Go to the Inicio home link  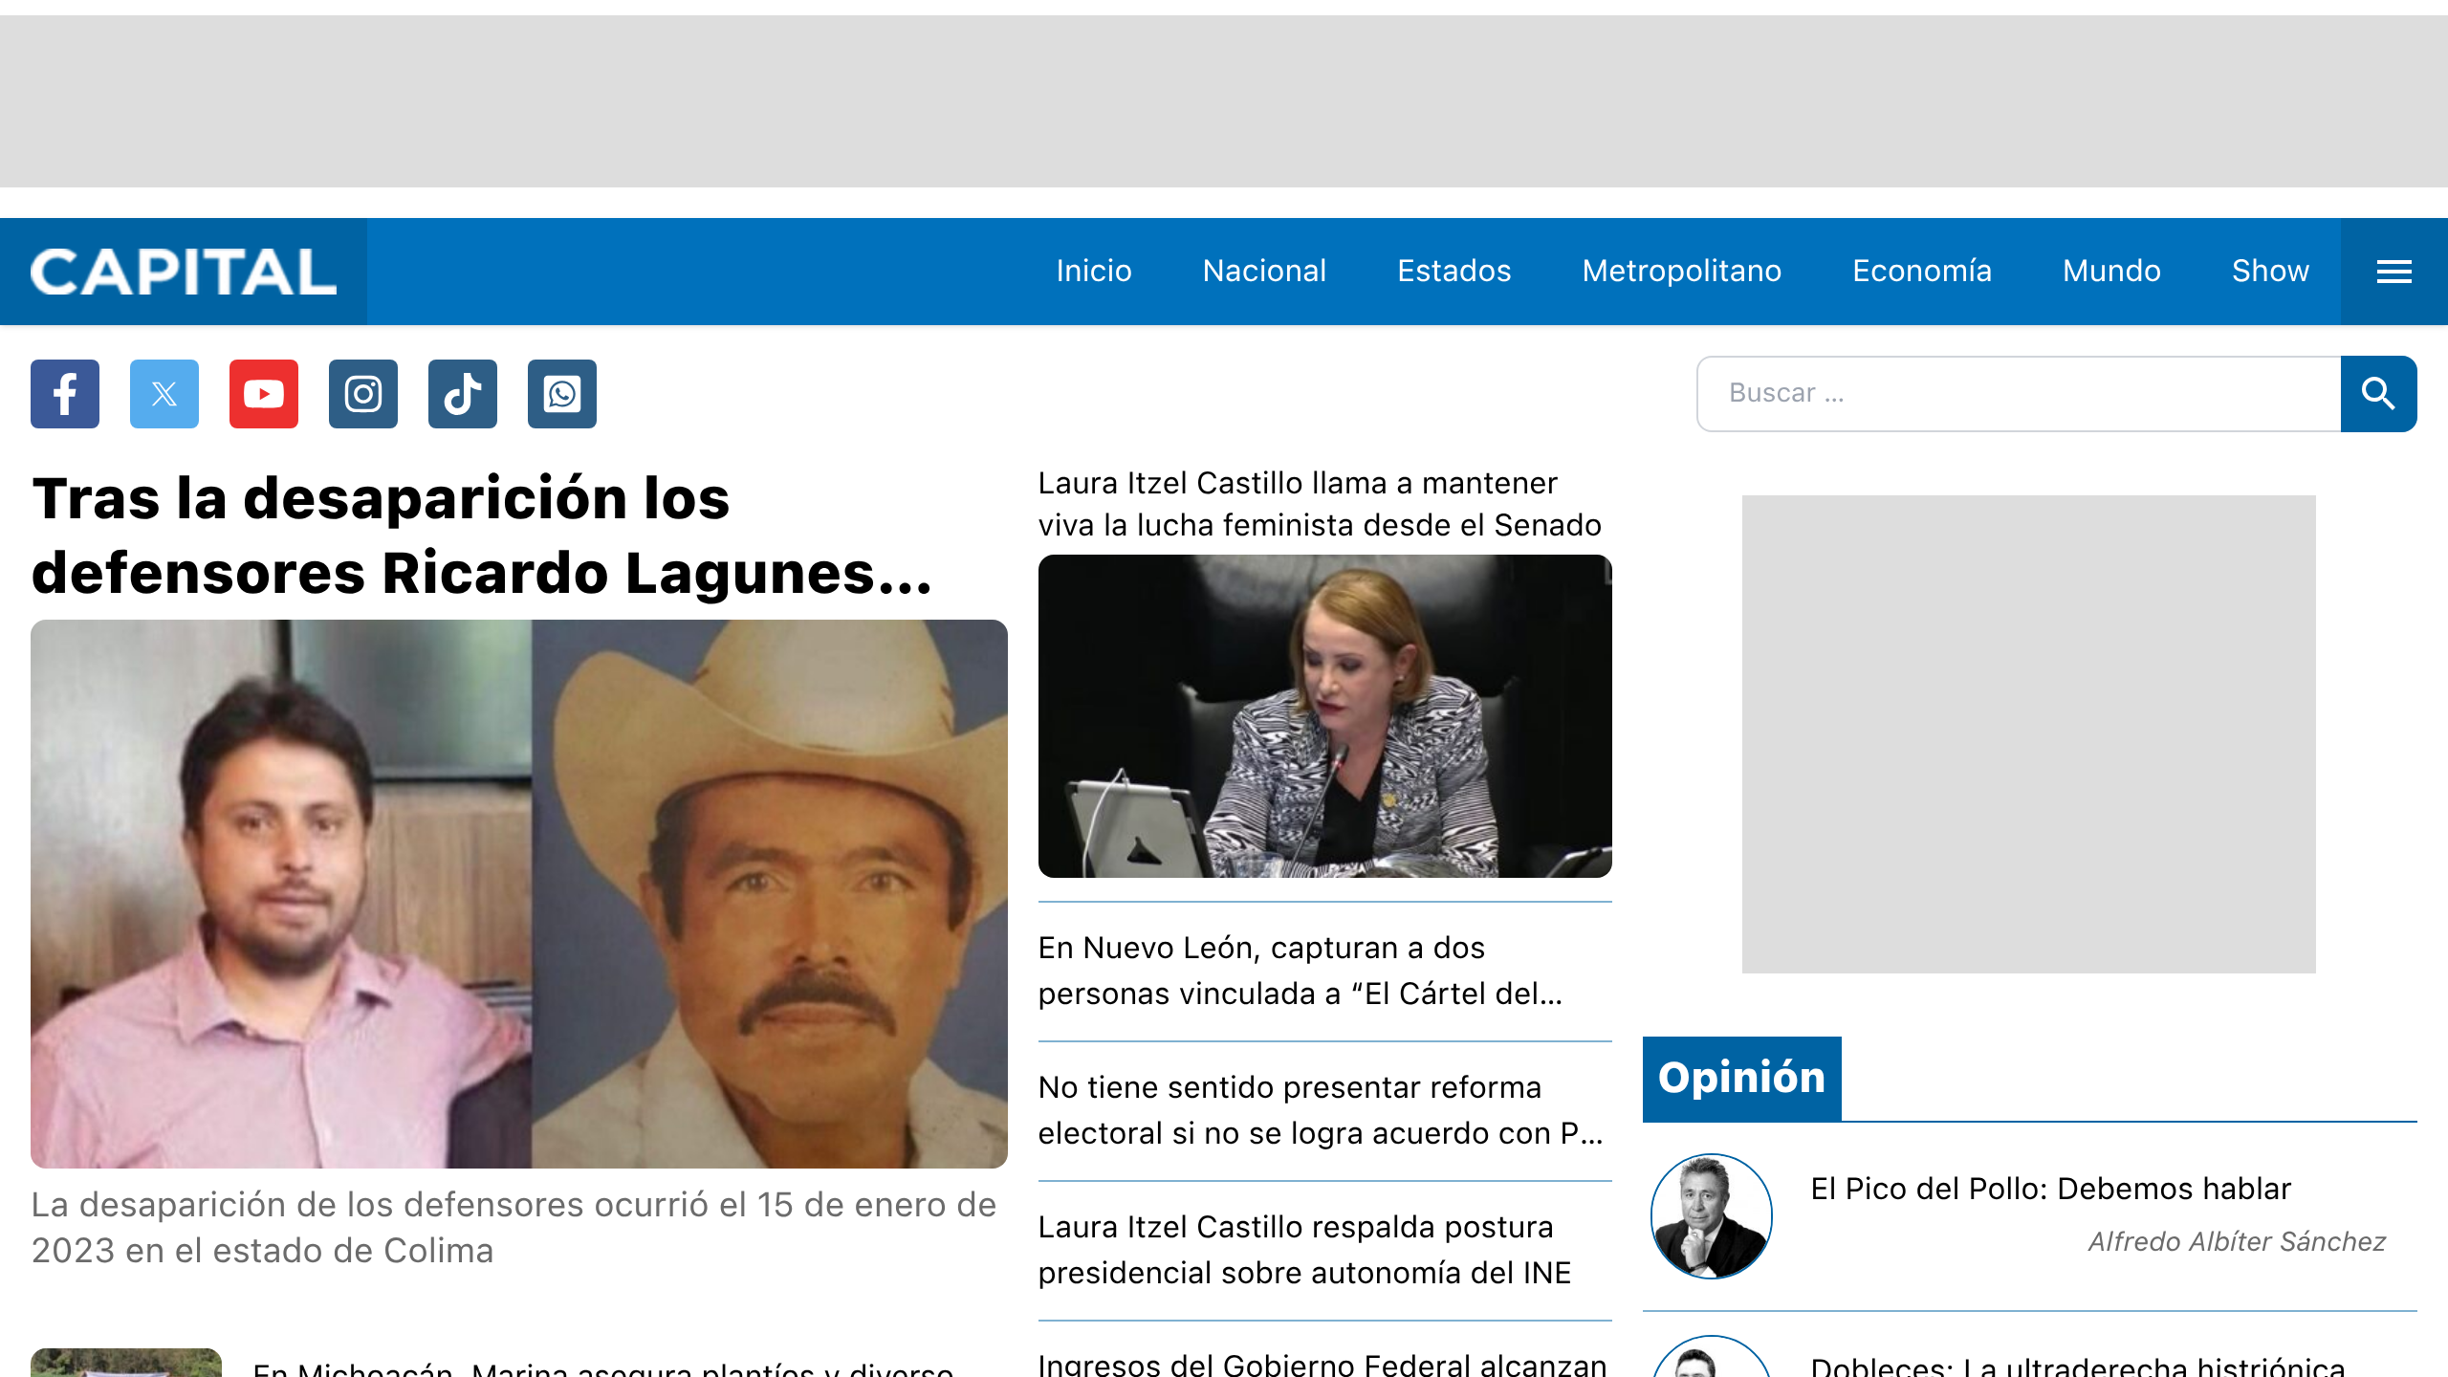[1093, 271]
